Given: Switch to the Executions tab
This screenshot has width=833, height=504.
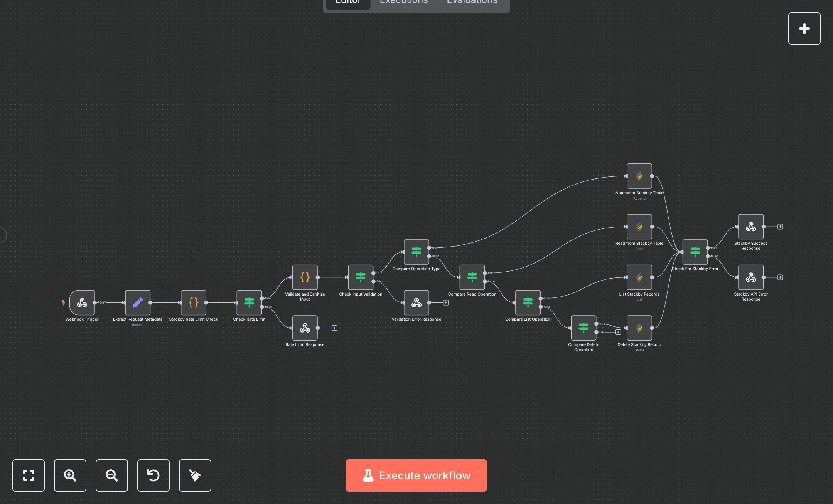Looking at the screenshot, I should (x=403, y=3).
